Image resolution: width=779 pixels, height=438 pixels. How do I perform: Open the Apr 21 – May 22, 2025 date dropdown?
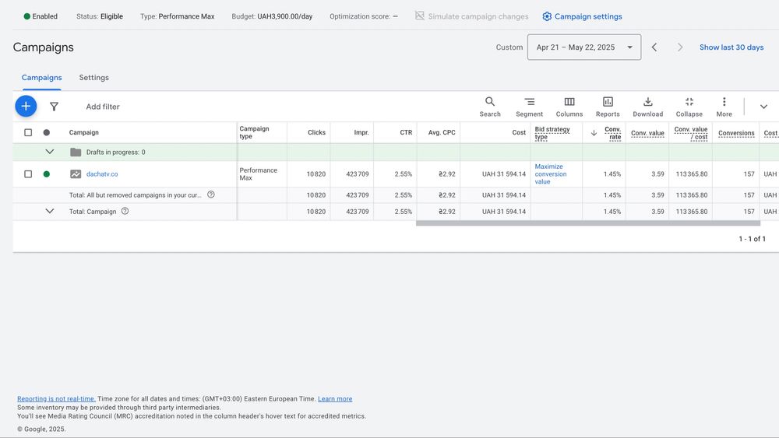coord(584,47)
